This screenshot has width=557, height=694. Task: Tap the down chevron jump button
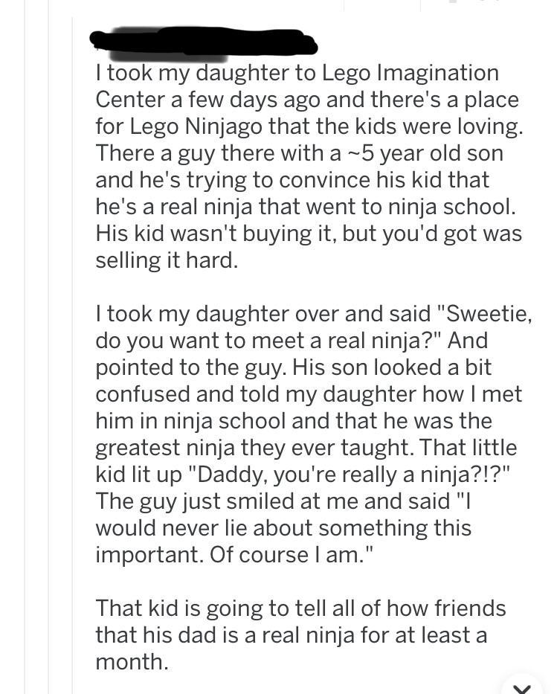click(x=522, y=686)
